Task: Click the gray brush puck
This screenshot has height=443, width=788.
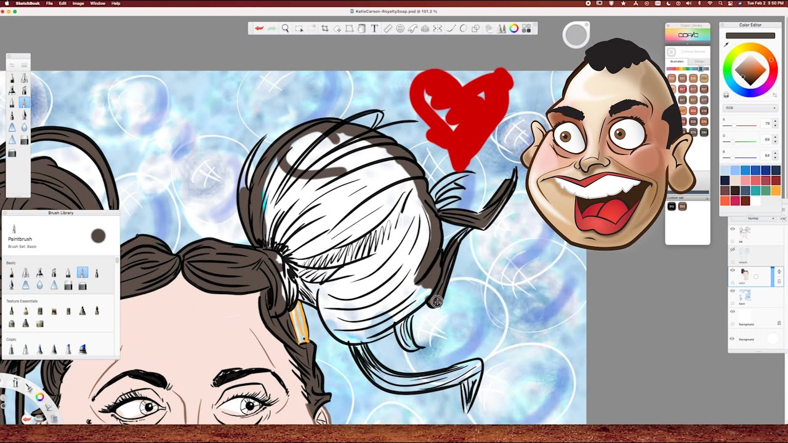Action: [577, 35]
